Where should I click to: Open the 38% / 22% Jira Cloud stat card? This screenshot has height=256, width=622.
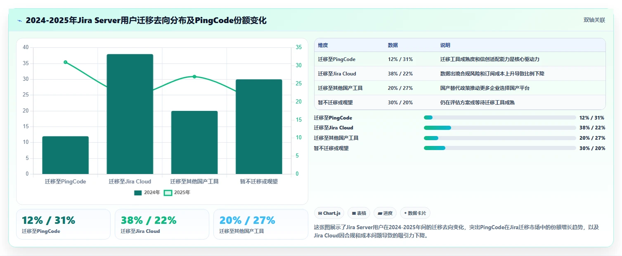(162, 224)
